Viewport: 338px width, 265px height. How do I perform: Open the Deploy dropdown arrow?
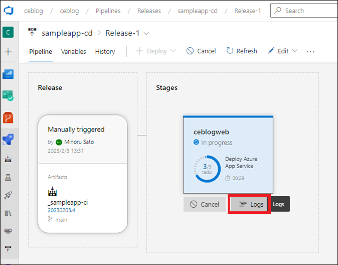click(x=173, y=51)
